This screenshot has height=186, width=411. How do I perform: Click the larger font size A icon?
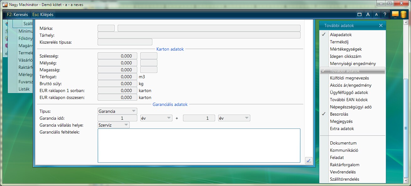368,14
